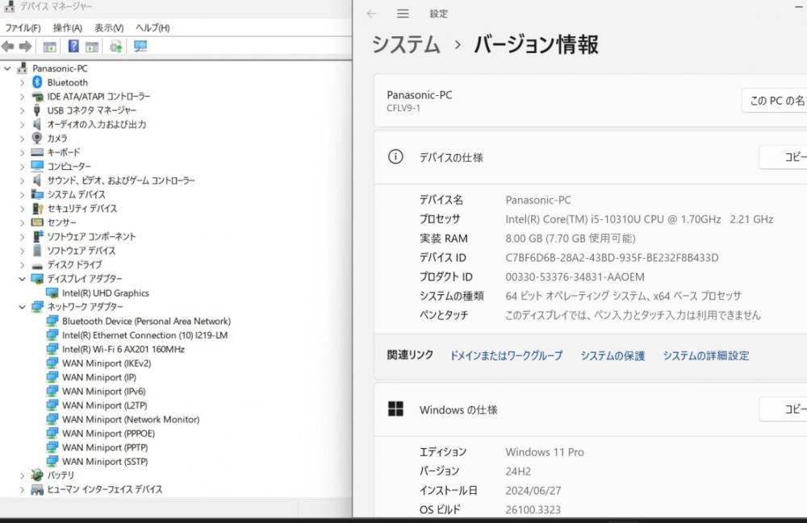Click the Help question mark toolbar icon
Viewport: 807px width, 523px height.
tap(73, 46)
